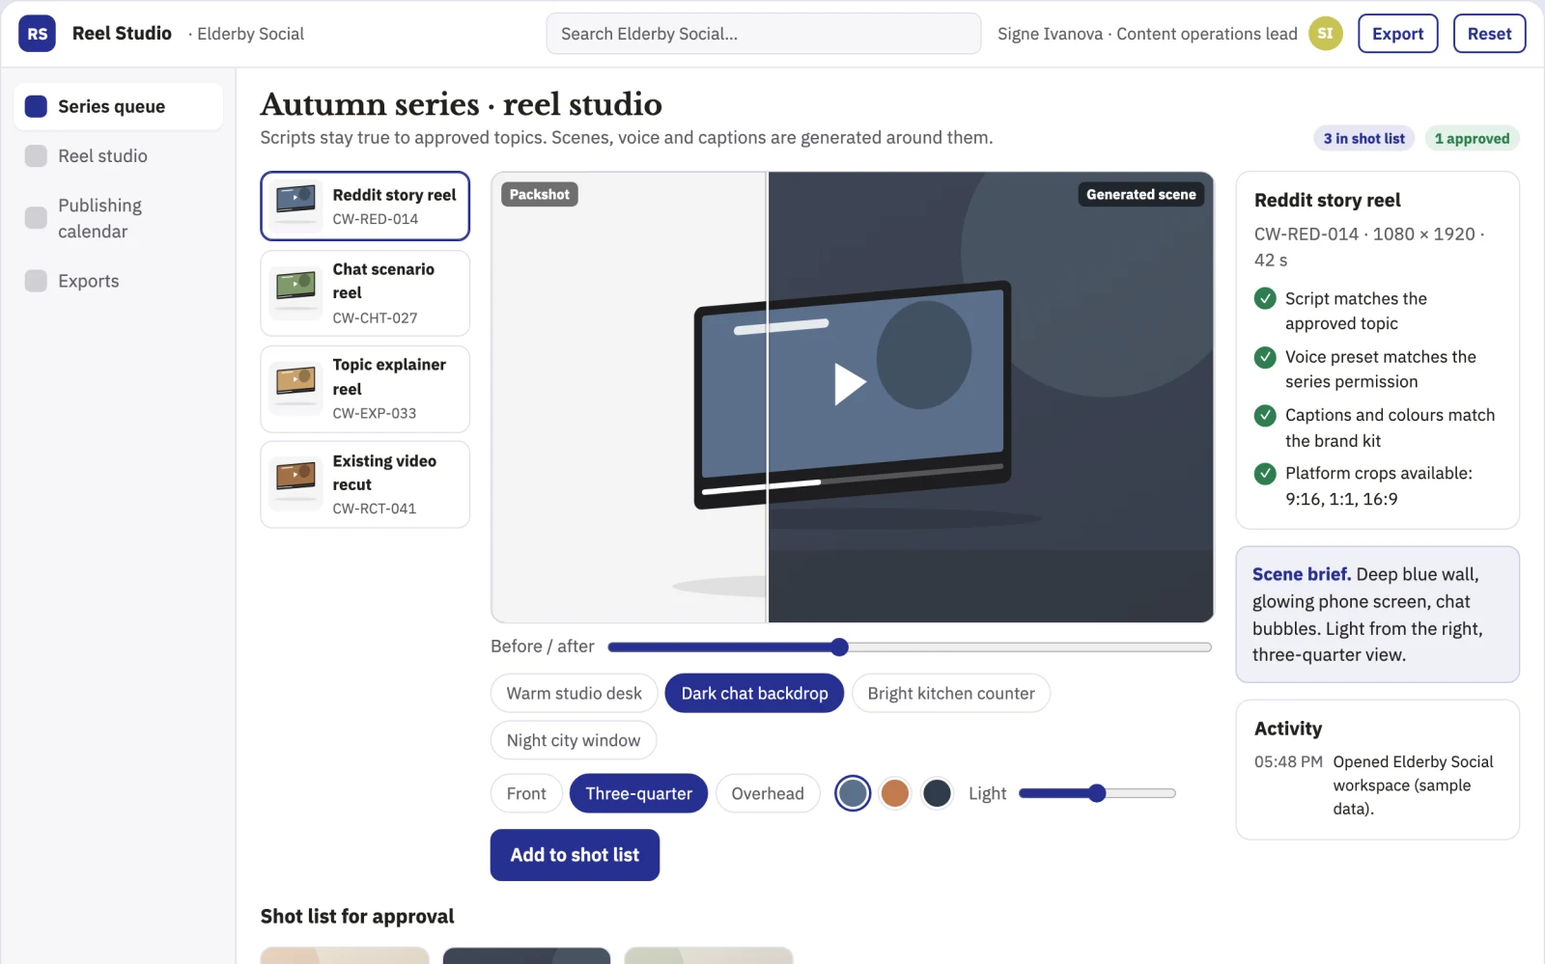Pick the dark navy color swatch
Screen dimensions: 1545x964
(x=937, y=793)
